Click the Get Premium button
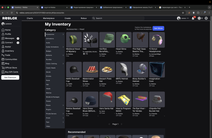Image resolution: width=212 pixels, height=138 pixels. [10, 77]
